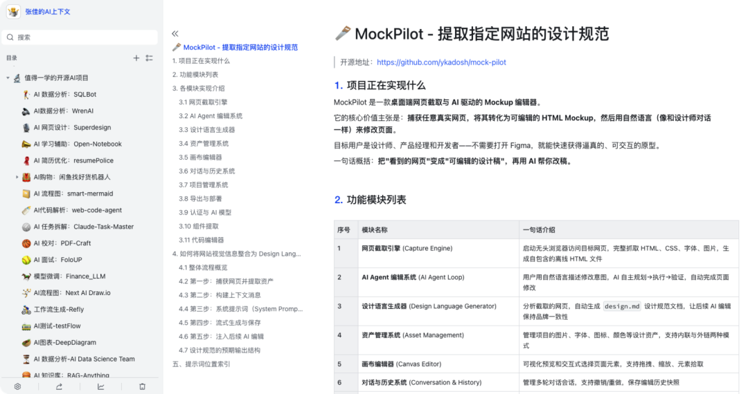
Task: Open AI数据分析: WrenAI document
Action: click(x=64, y=111)
